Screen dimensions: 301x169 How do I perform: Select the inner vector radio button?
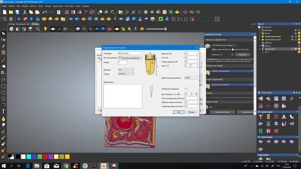tap(213, 49)
